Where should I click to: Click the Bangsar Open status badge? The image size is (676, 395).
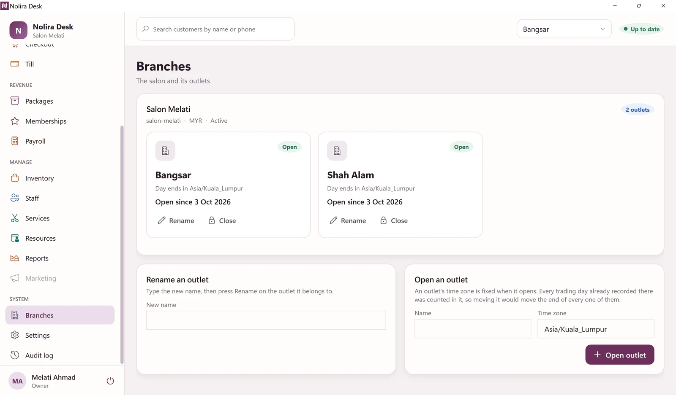coord(289,147)
